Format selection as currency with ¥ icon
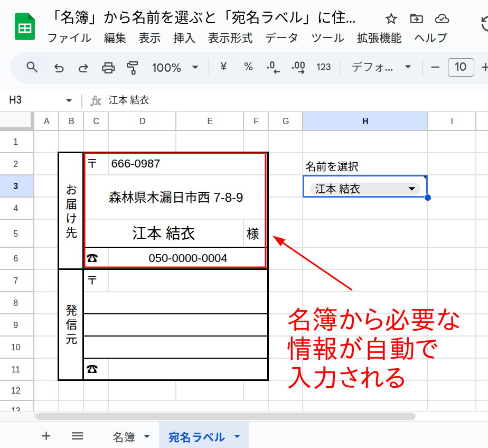 [x=222, y=67]
